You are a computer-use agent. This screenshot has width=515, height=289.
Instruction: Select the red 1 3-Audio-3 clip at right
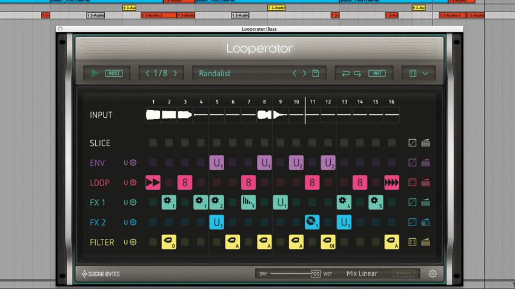[452, 15]
